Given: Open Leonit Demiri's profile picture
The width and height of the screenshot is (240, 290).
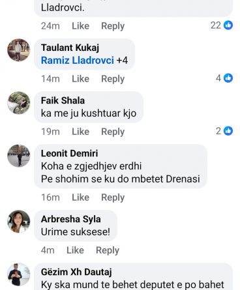Looking at the screenshot, I should (x=19, y=156).
